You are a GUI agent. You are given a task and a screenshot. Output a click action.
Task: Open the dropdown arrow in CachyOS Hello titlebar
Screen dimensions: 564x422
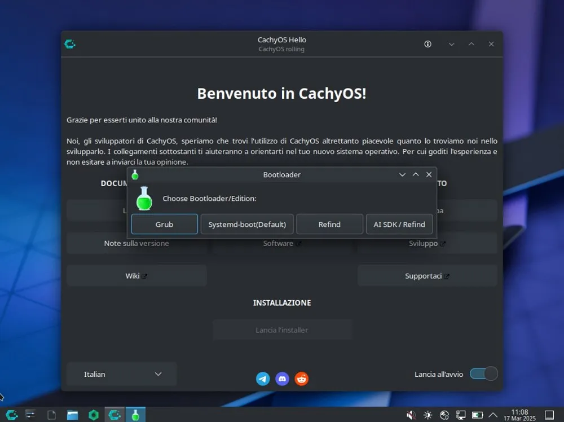click(x=451, y=44)
